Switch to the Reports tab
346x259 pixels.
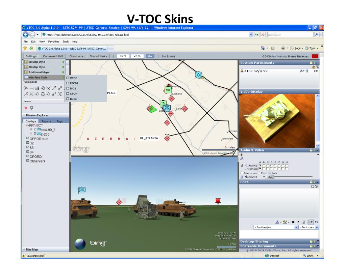click(46, 121)
